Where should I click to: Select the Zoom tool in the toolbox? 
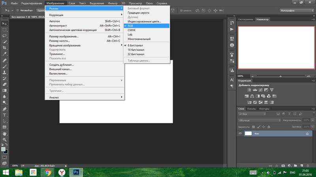coord(4,140)
